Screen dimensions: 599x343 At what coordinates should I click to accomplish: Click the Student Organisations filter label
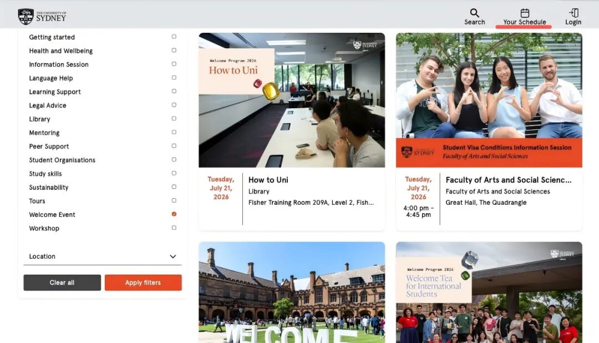[62, 160]
